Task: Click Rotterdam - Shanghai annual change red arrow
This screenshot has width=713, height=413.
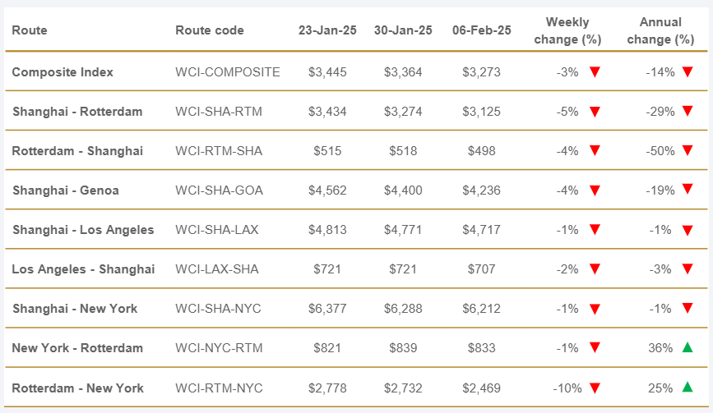Action: pyautogui.click(x=688, y=151)
